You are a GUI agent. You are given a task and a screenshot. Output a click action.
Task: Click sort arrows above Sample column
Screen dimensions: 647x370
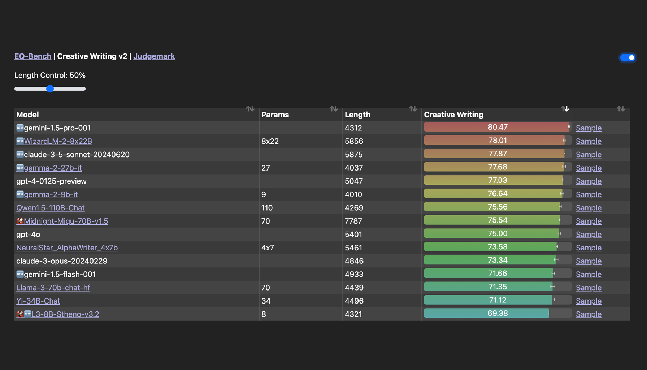point(621,109)
